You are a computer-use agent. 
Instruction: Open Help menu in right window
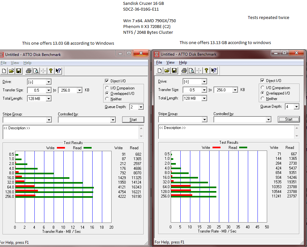(183, 62)
